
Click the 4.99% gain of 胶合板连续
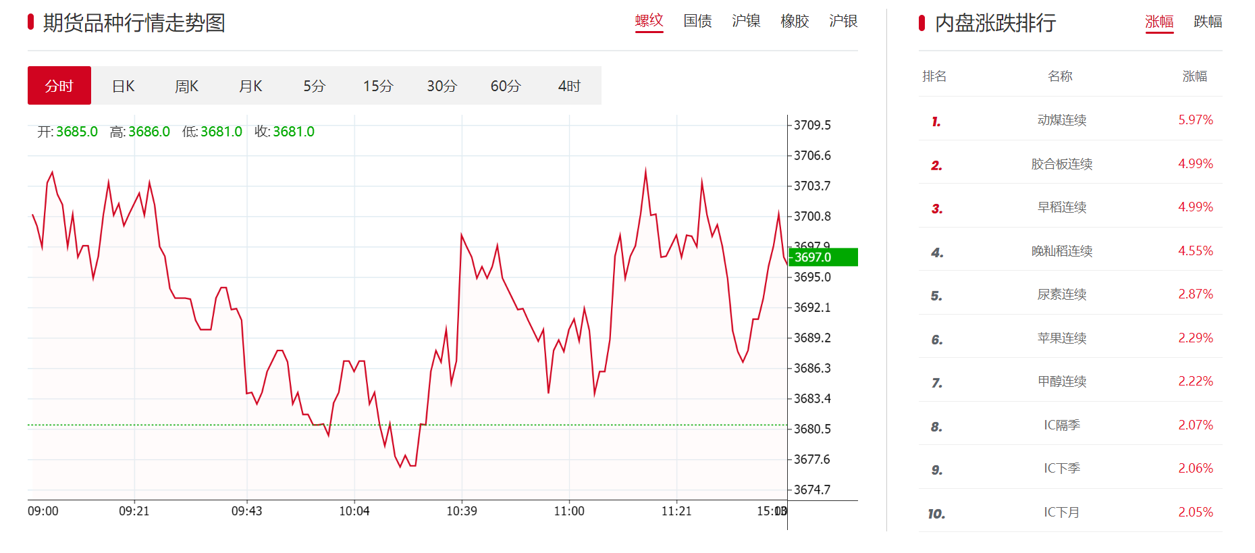click(x=1196, y=164)
